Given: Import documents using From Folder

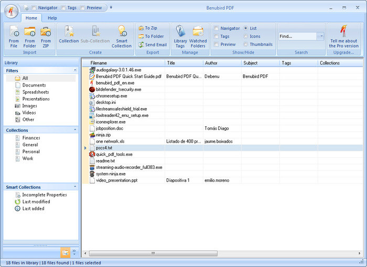Looking at the screenshot, I should tap(30, 37).
